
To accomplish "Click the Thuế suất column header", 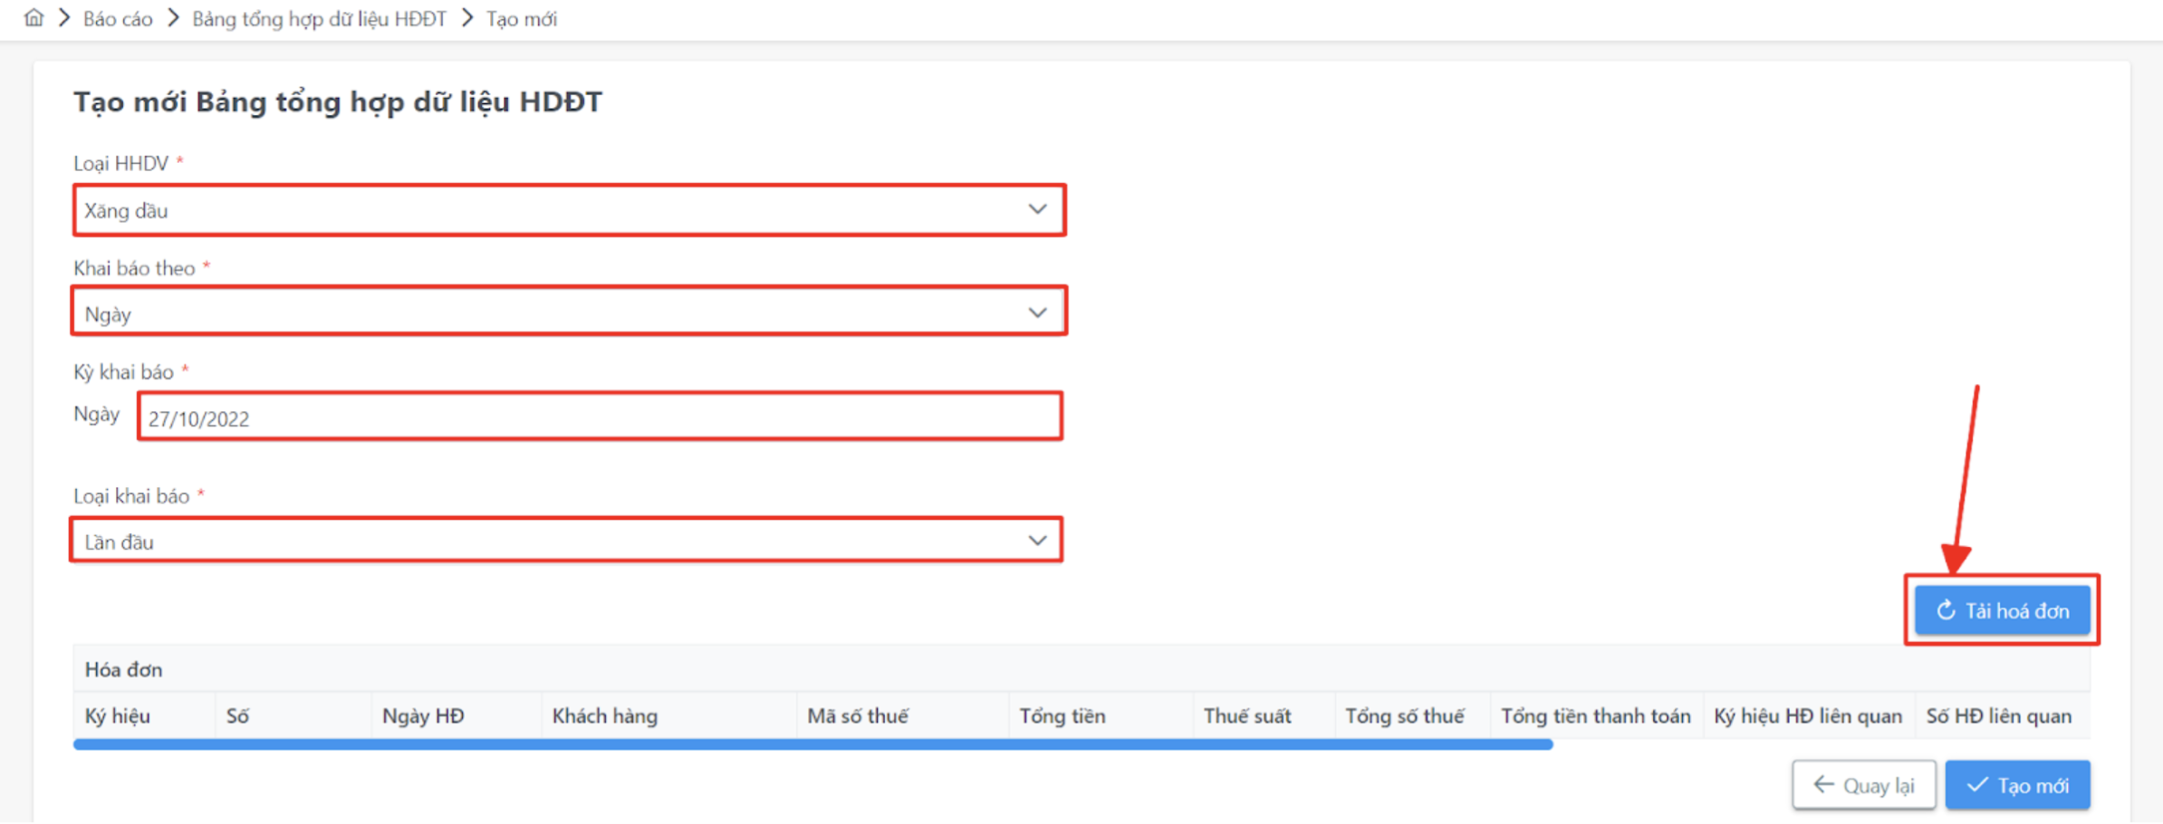I will pyautogui.click(x=1246, y=716).
